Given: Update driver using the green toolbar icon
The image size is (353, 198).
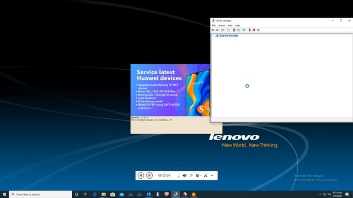Looking at the screenshot, I should 249,30.
